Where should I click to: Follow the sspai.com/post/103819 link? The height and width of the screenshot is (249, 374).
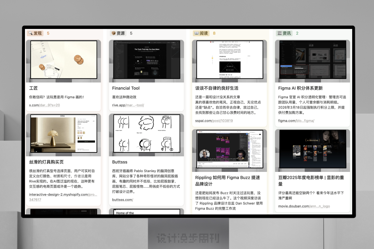pos(214,121)
